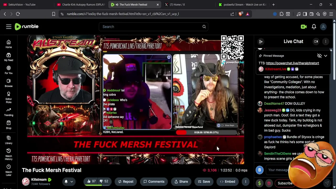Open Rumble notifications bell

click(x=314, y=27)
